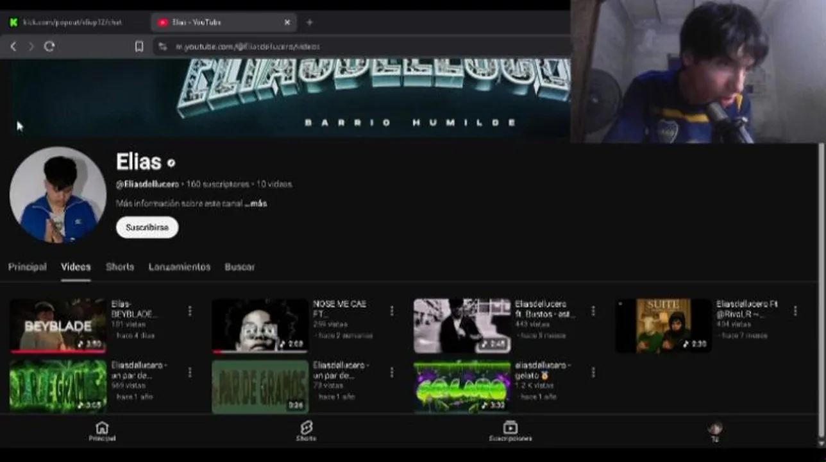Open Shorts from the bottom navigation bar
The image size is (826, 462).
pos(306,432)
